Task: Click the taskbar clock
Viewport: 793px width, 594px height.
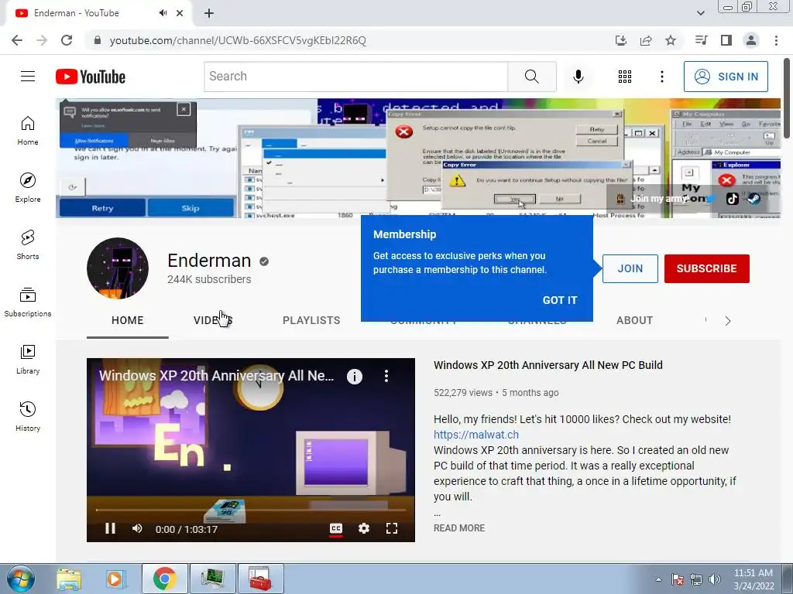Action: click(754, 579)
